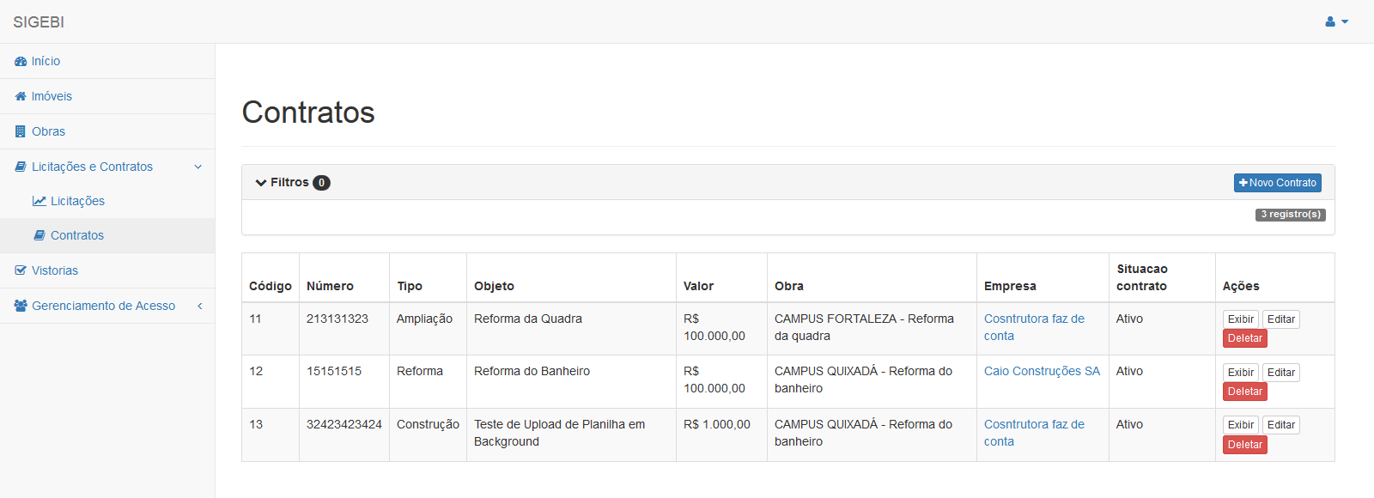Click the SIGEBI brand title
Image resolution: width=1374 pixels, height=498 pixels.
pyautogui.click(x=39, y=22)
